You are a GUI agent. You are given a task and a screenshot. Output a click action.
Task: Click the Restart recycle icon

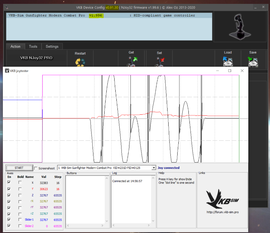[x=80, y=62]
